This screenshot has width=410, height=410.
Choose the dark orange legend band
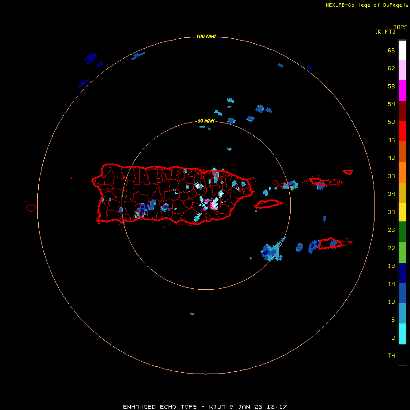click(402, 151)
